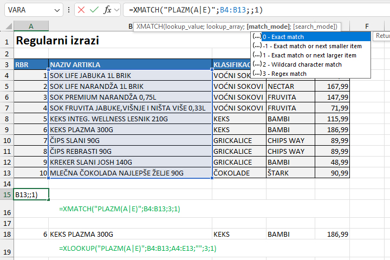
Task: Click the name box resize dots handle
Action: (68, 10)
